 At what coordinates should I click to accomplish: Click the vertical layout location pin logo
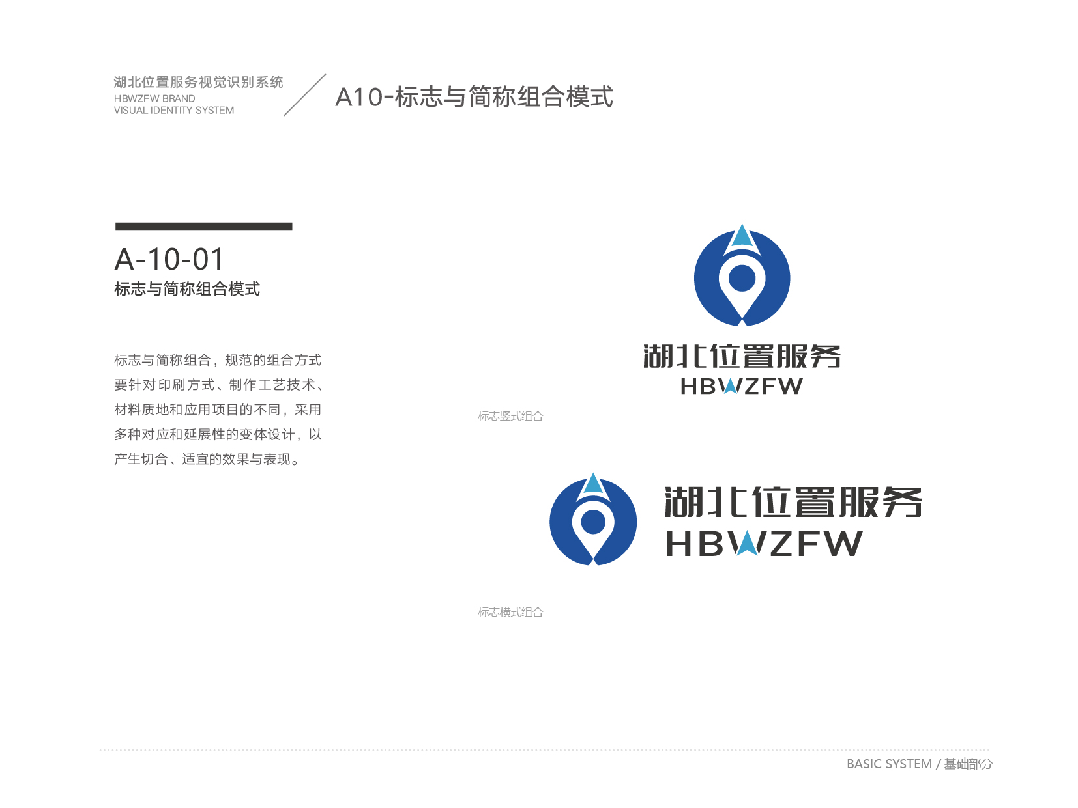pos(742,275)
